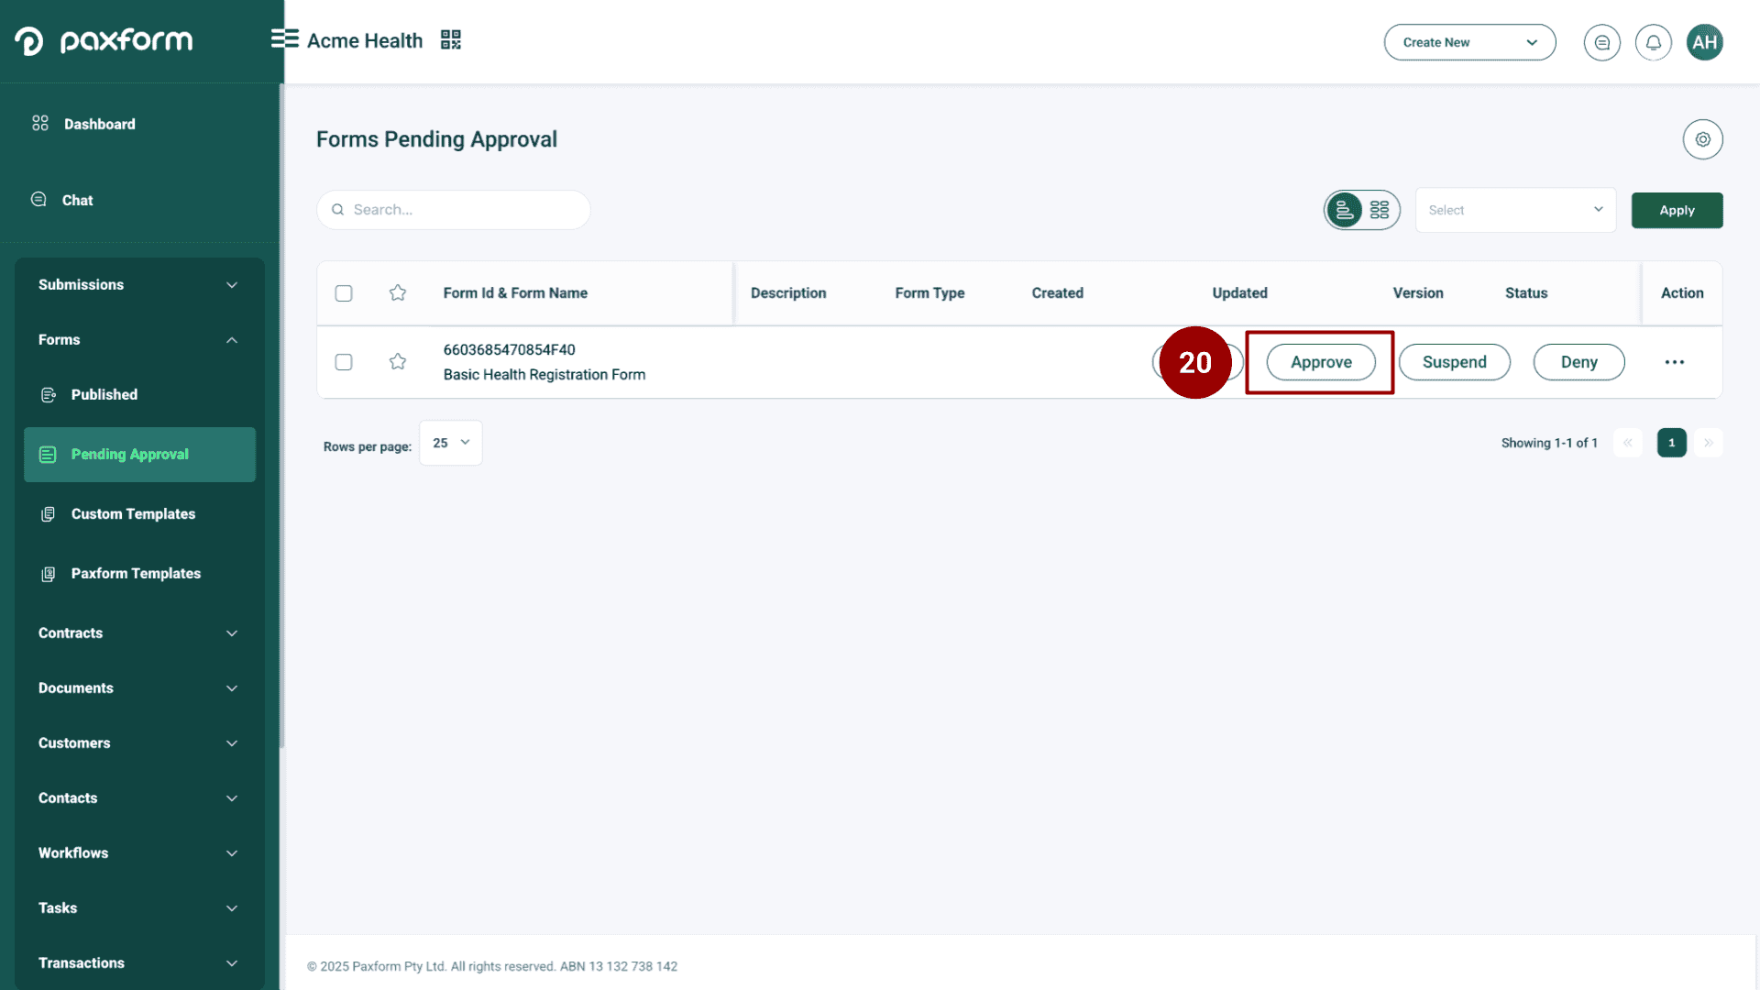Open the table settings gear icon
1760x990 pixels.
pos(1702,139)
